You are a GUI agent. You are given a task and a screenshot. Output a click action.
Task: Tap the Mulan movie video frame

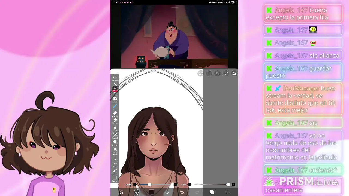pyautogui.click(x=174, y=36)
